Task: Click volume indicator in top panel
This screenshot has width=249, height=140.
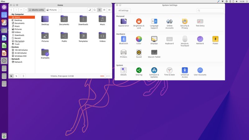Action: 237,2
